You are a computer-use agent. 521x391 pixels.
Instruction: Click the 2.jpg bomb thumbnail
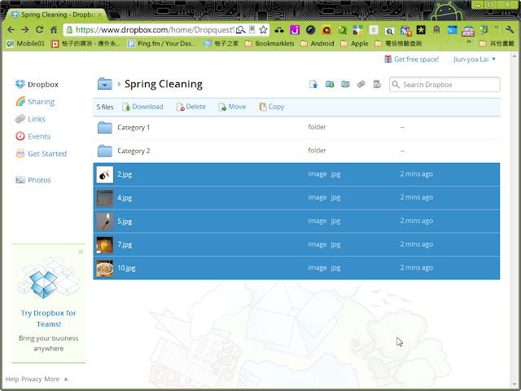pyautogui.click(x=105, y=174)
